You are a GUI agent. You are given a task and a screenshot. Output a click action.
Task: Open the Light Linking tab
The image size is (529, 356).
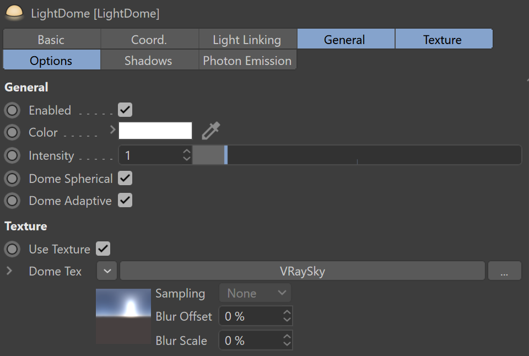(x=247, y=40)
